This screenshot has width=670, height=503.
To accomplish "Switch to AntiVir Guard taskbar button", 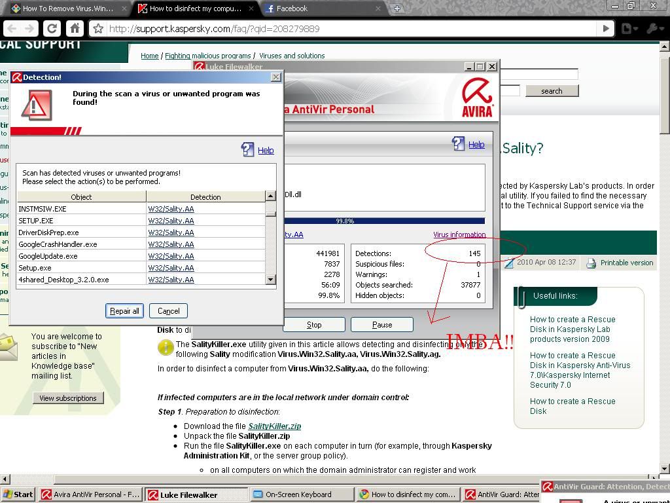I will [x=501, y=494].
